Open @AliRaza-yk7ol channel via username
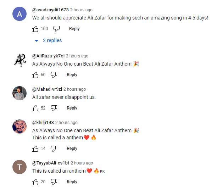Screen dimensions: 217x190 (x=48, y=56)
